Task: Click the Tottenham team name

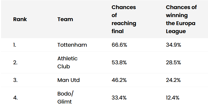Action: click(x=72, y=45)
